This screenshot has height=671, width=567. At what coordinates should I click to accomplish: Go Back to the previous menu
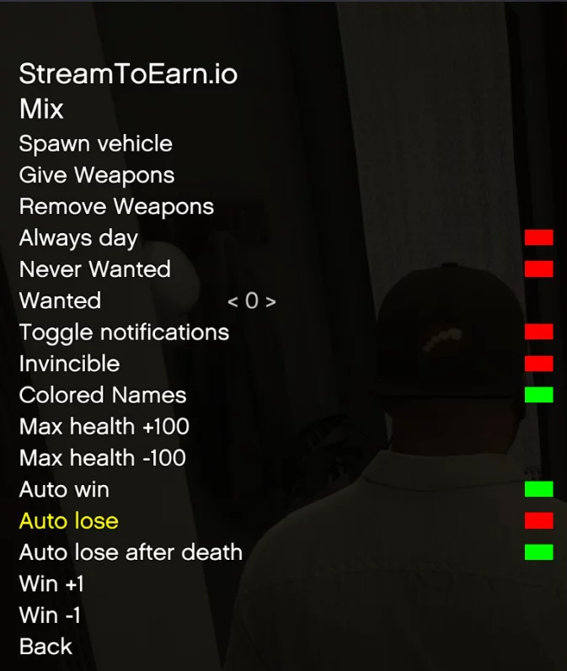tap(45, 647)
